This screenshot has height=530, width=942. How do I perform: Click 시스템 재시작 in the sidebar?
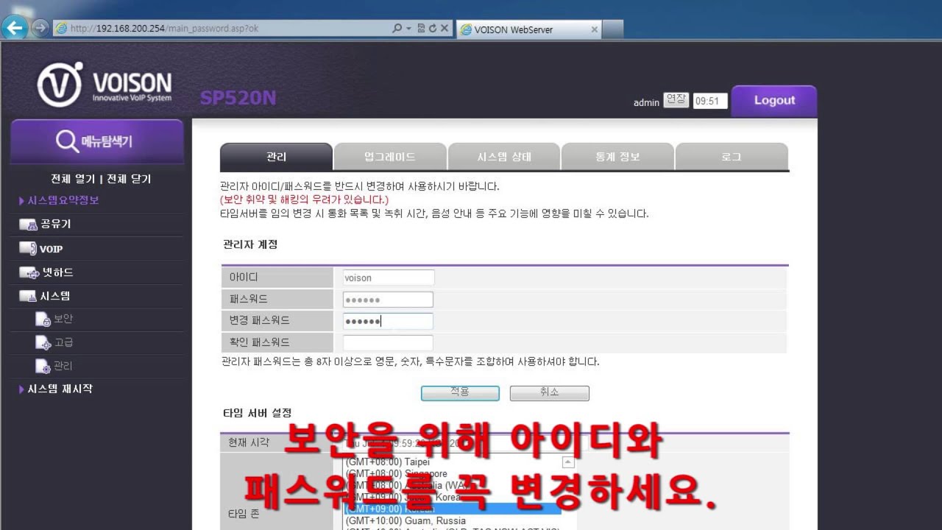(60, 389)
